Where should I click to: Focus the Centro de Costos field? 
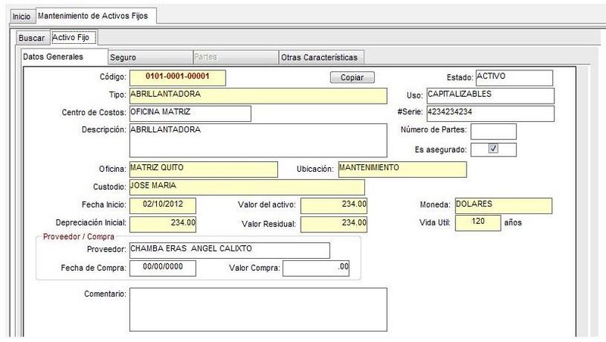(x=189, y=113)
